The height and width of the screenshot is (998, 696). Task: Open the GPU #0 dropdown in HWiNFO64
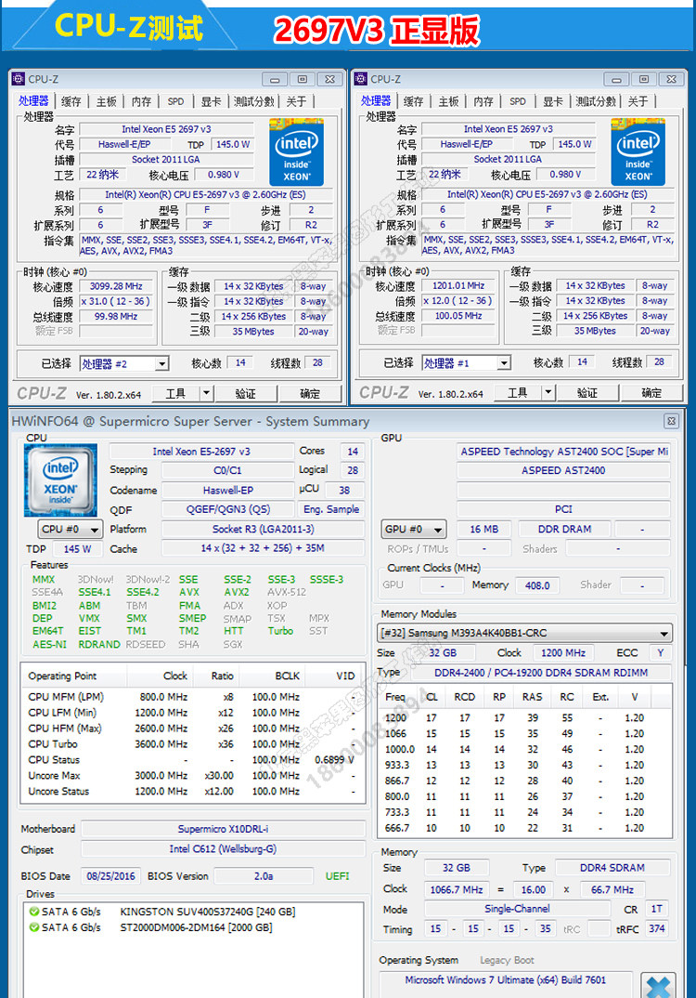coord(413,530)
